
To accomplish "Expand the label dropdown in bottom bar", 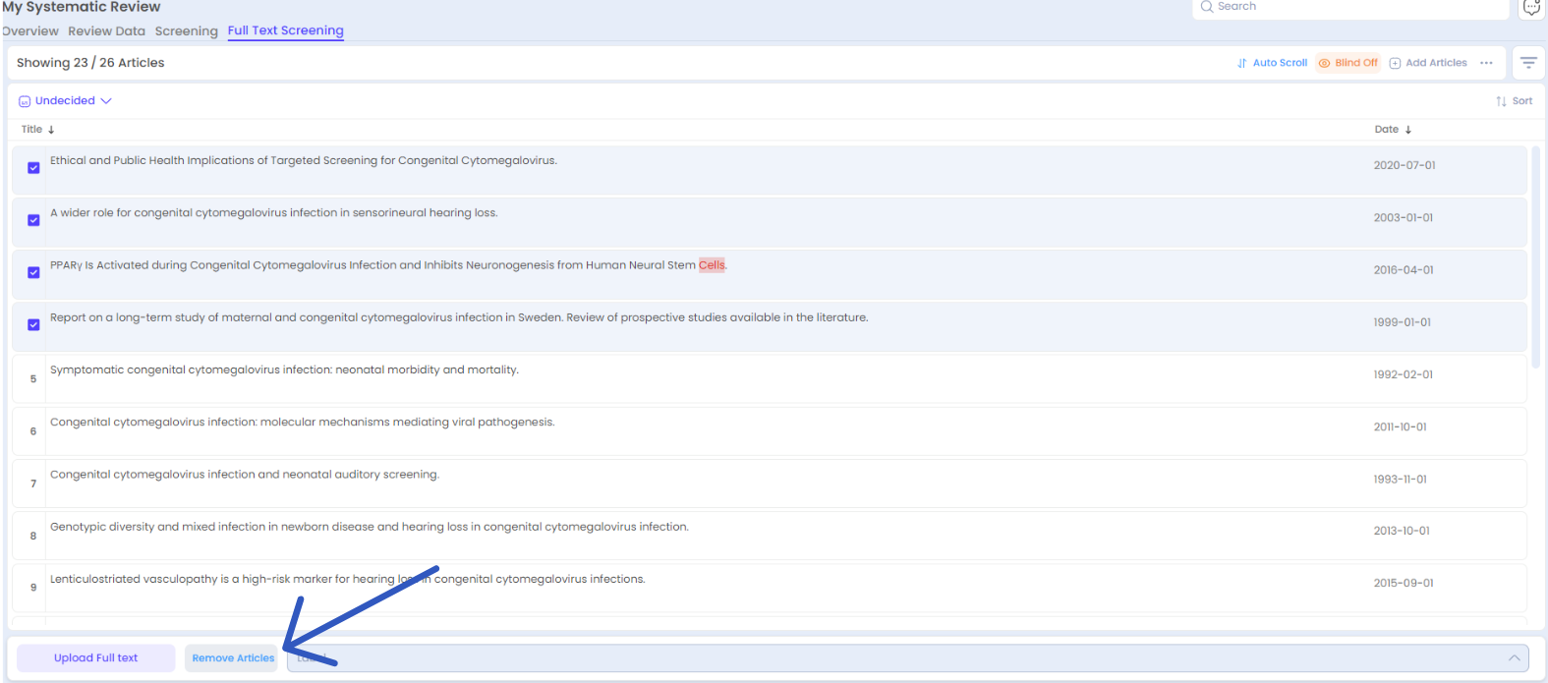I will 1514,658.
